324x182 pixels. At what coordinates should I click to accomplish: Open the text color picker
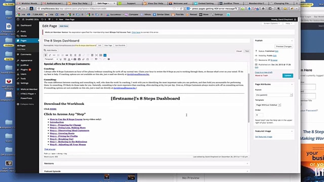tap(69, 59)
